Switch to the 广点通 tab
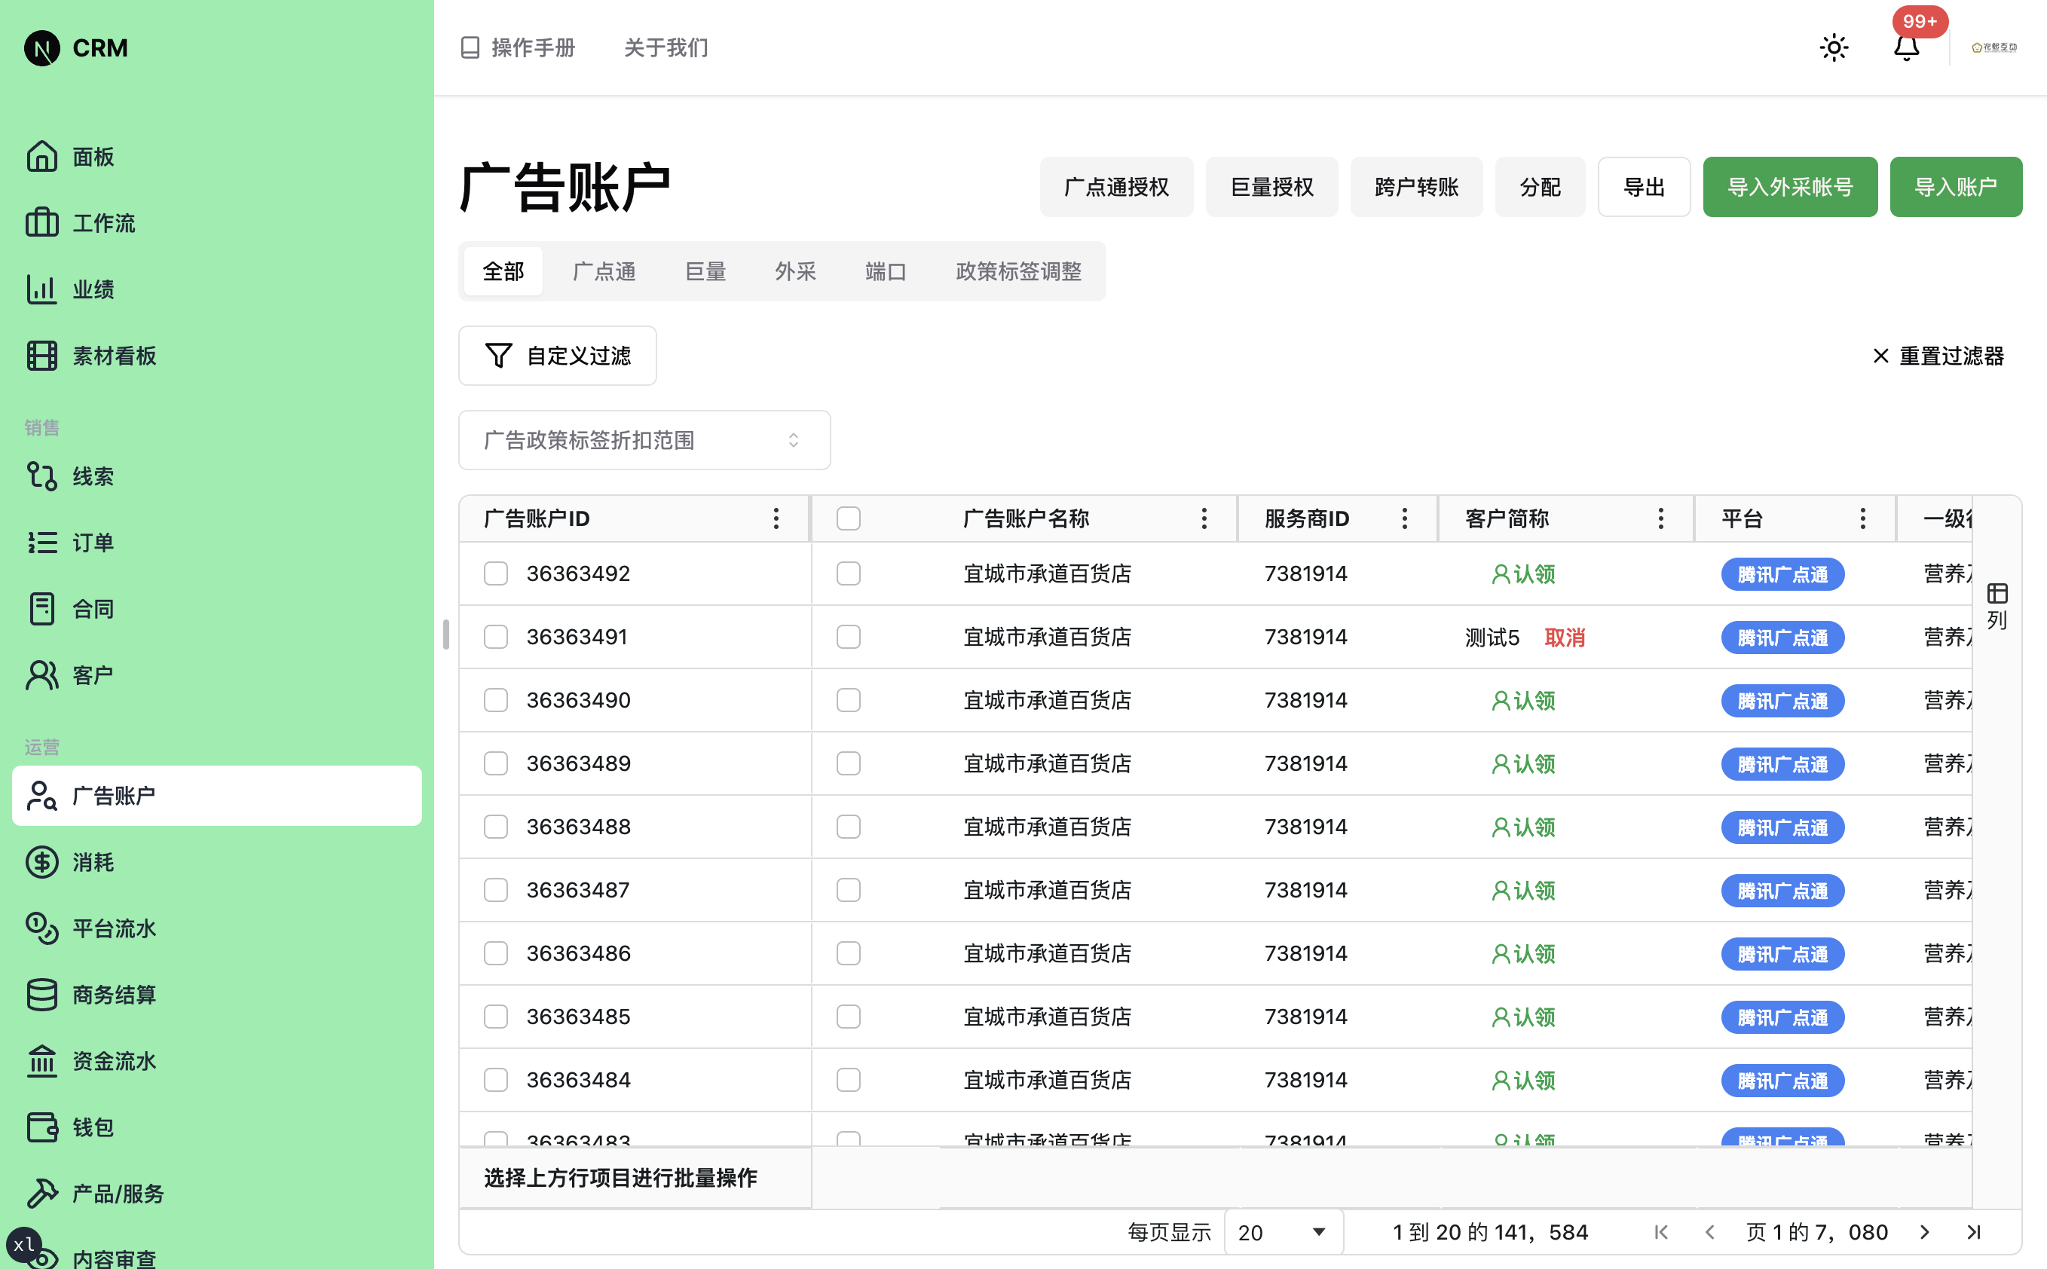 click(x=604, y=271)
